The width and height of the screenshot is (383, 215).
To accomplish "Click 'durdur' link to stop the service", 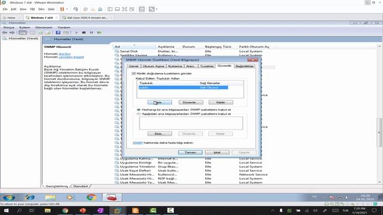I will pos(65,54).
